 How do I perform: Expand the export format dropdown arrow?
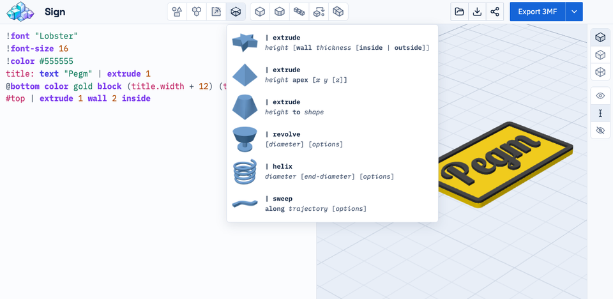click(574, 11)
